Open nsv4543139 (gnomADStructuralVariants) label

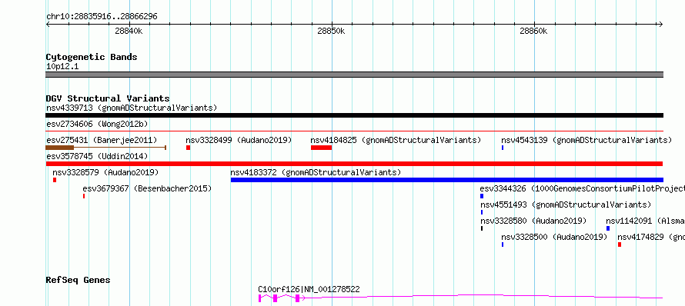pyautogui.click(x=586, y=140)
